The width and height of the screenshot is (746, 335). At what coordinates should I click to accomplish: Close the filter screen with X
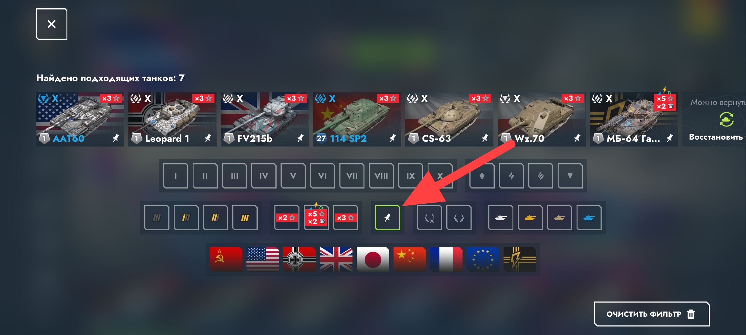click(51, 24)
